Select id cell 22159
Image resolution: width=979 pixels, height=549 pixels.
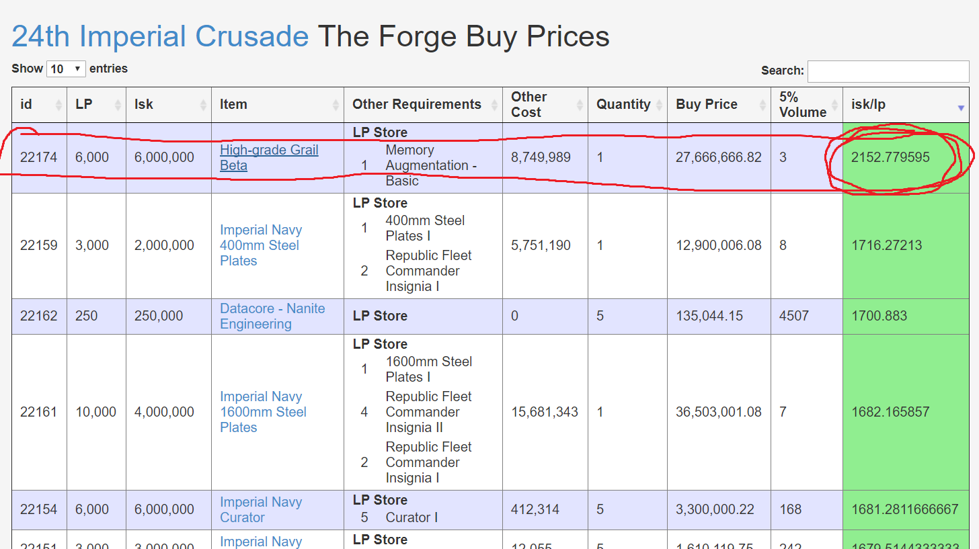(39, 245)
